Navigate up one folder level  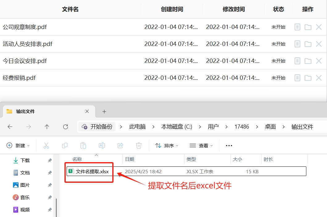pyautogui.click(x=47, y=127)
